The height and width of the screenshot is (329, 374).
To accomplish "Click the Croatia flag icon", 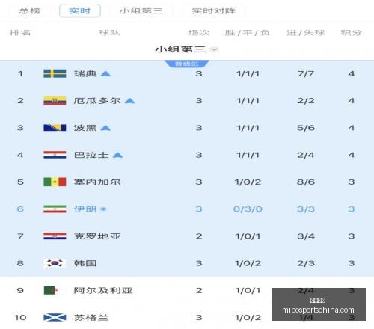I will (55, 236).
